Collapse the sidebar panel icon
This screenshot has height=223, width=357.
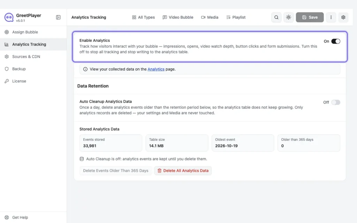point(58,17)
